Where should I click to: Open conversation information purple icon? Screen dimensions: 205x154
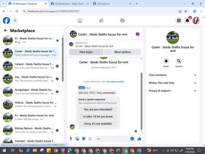[x=137, y=34]
